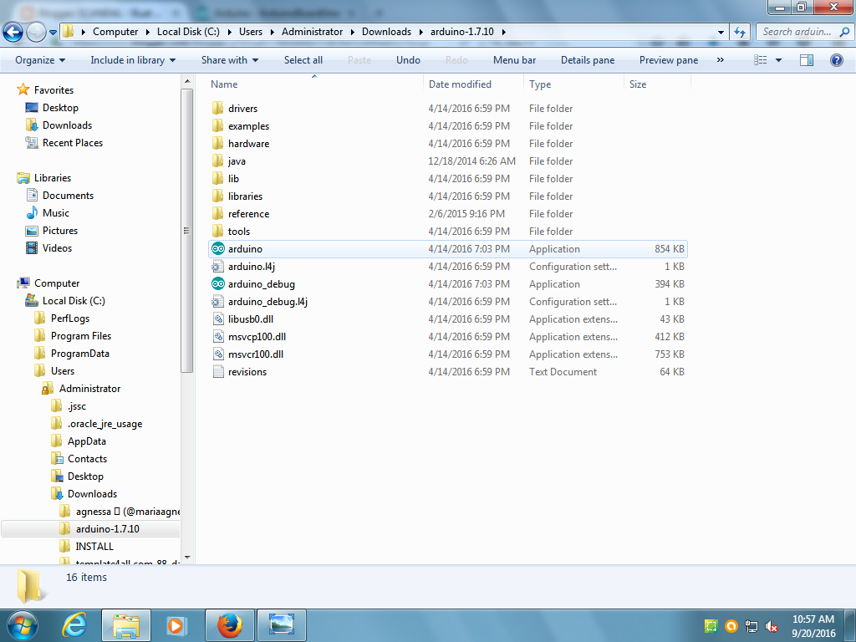This screenshot has height=642, width=856.
Task: Select the arduino.l4j configuration file icon
Action: tap(218, 267)
